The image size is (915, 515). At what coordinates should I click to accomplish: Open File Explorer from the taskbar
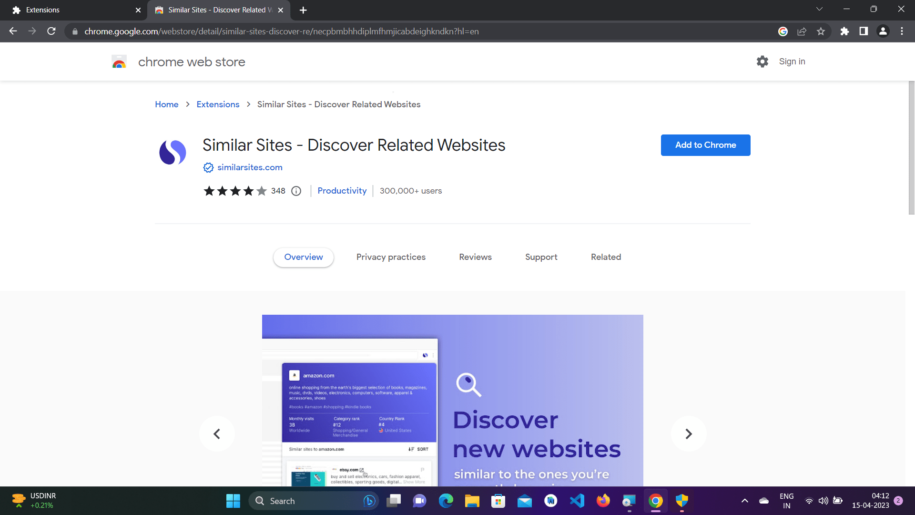click(472, 501)
